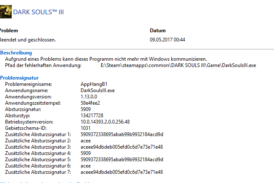
Task: Click the Absturztyp label
Action: 18,116
